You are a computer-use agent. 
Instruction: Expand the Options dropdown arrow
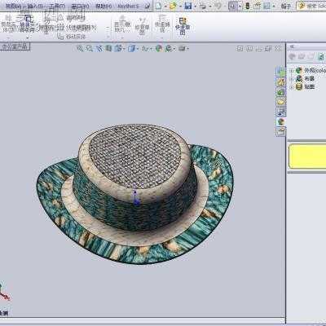(274, 6)
